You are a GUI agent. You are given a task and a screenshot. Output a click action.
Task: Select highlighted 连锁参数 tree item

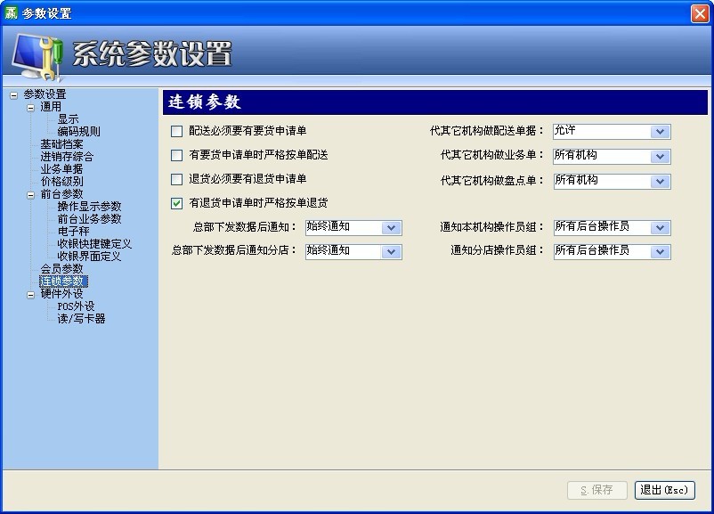63,281
